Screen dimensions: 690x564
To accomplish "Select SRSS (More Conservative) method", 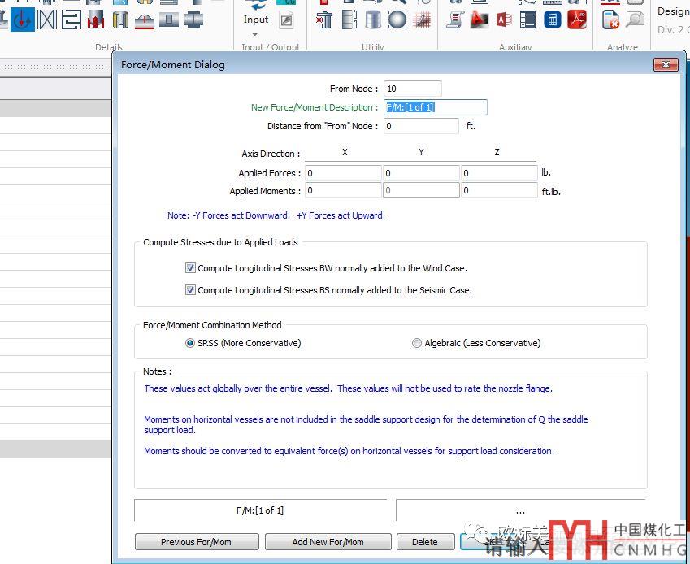I will point(190,343).
